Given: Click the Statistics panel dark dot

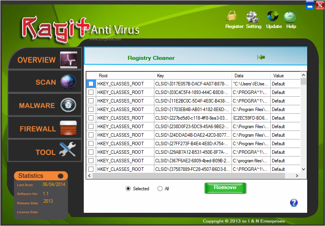Looking at the screenshot, I should coord(61,176).
